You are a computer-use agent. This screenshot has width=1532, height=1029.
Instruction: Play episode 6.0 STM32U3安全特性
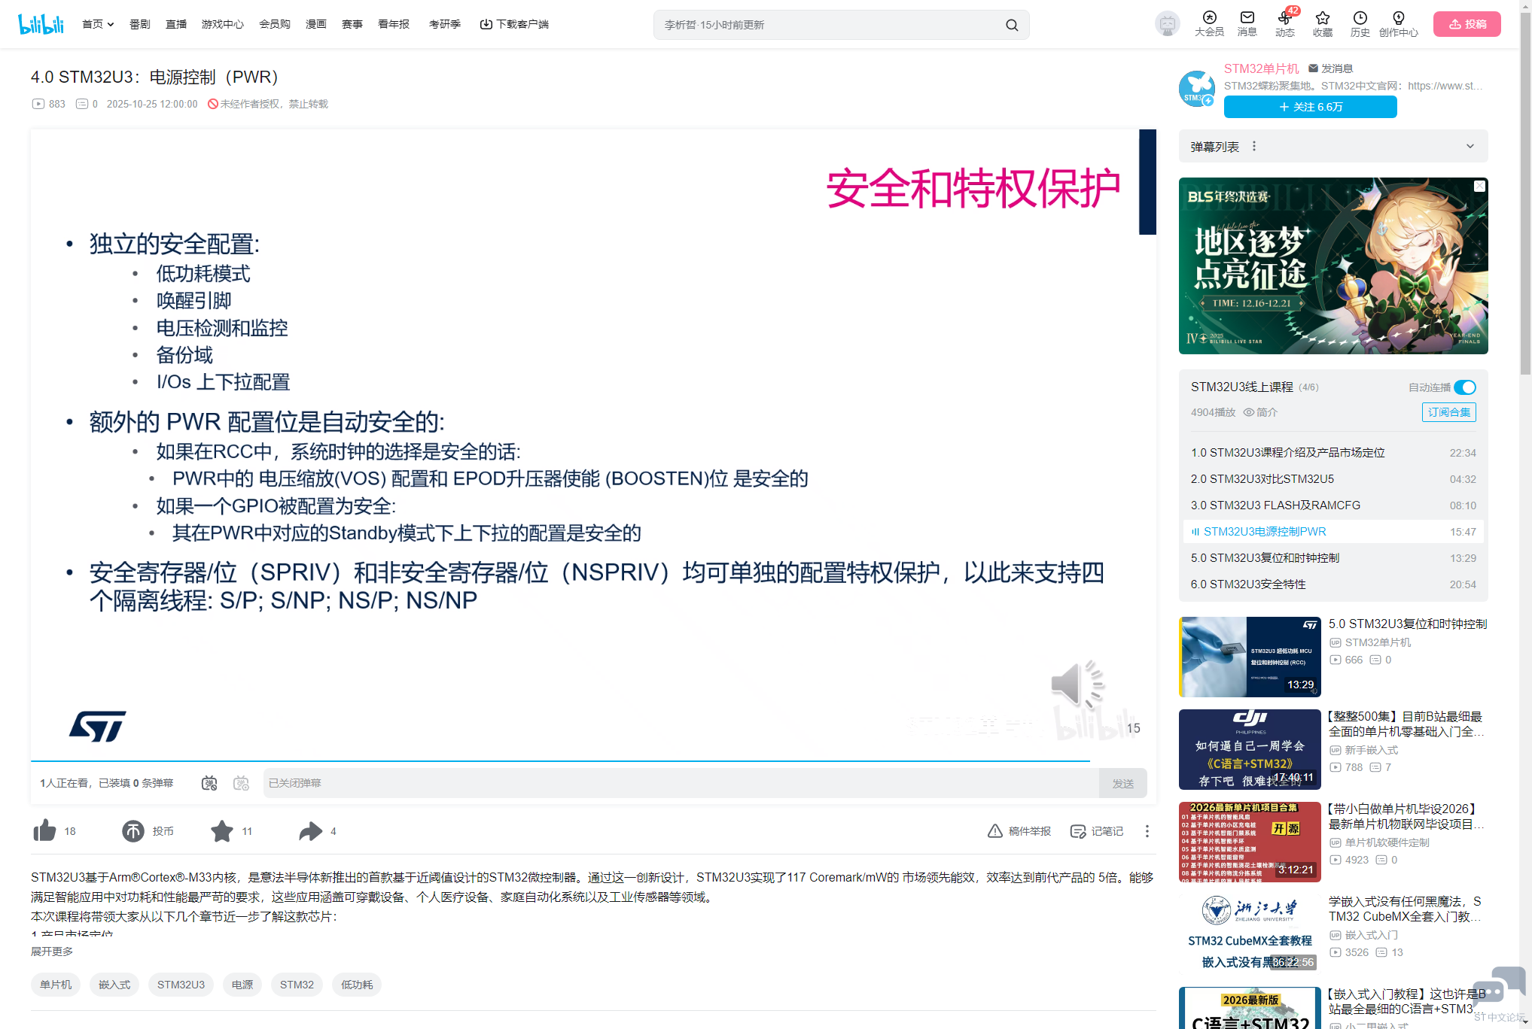point(1333,584)
